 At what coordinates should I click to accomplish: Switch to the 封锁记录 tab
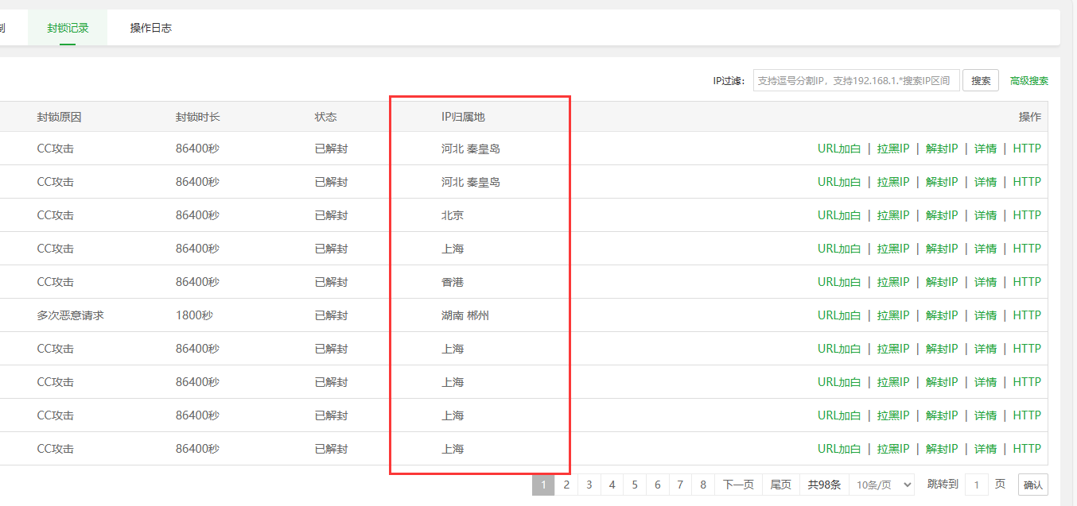(x=68, y=28)
